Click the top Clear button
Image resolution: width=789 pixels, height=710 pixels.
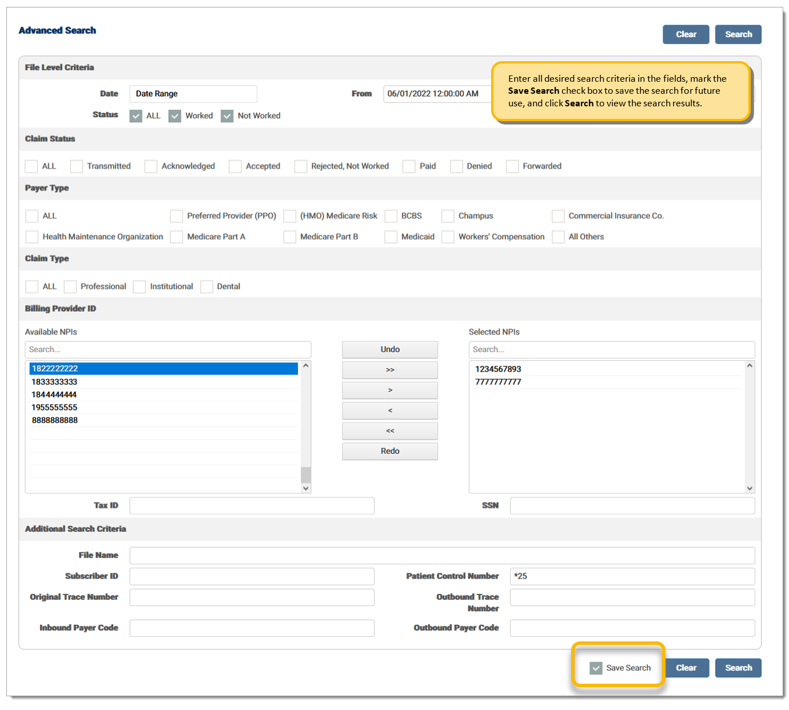tap(686, 34)
